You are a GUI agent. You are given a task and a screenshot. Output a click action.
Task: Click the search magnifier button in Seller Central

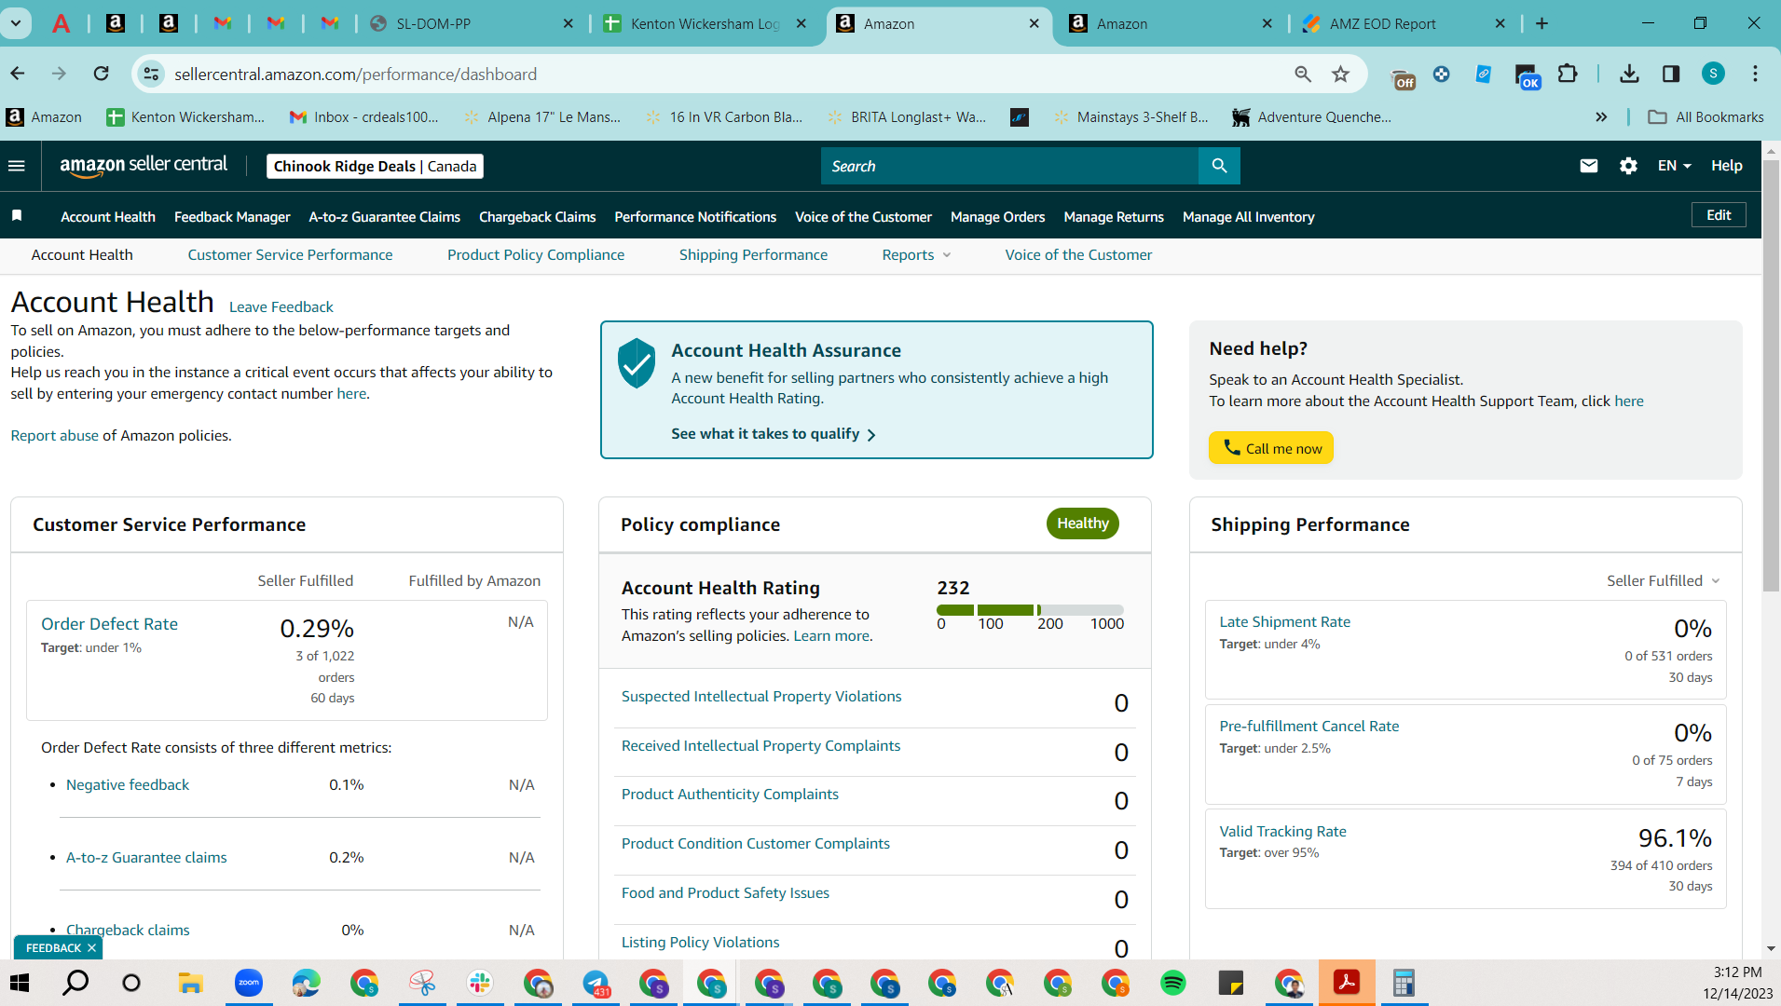tap(1219, 166)
